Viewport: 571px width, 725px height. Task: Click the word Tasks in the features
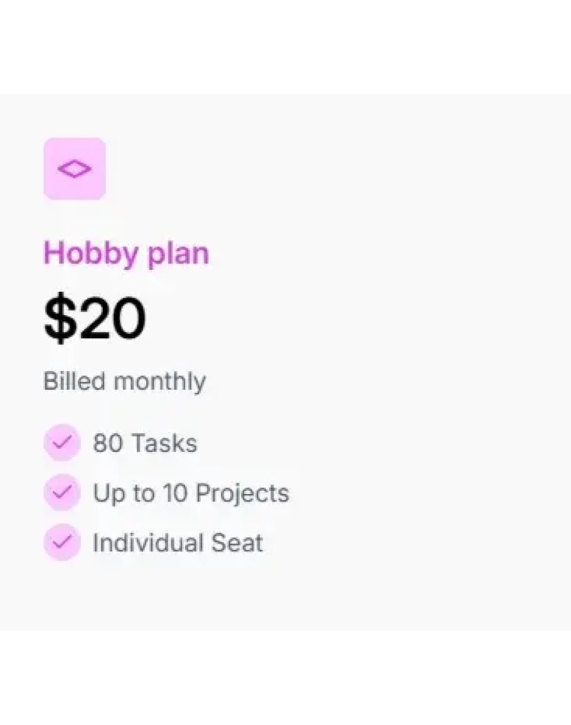point(163,443)
